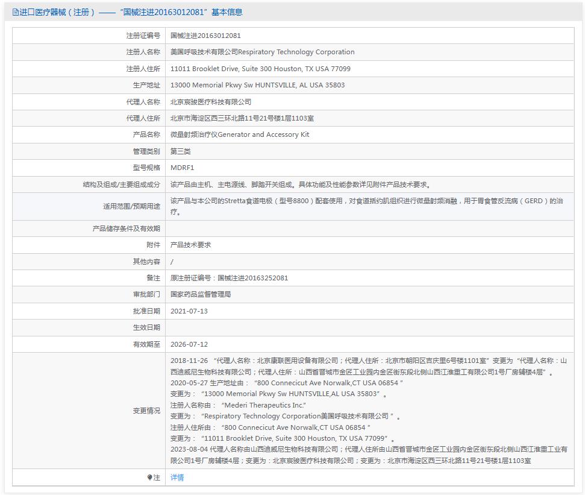Click the approving department 国家药品监督管理局
Image resolution: width=585 pixels, height=495 pixels.
pyautogui.click(x=201, y=294)
